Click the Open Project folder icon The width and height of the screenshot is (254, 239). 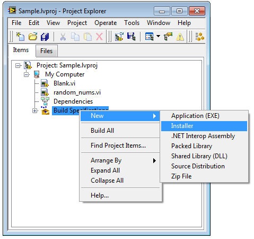click(x=33, y=37)
